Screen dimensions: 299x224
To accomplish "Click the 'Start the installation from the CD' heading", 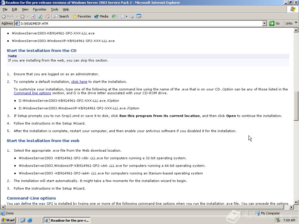I will (41, 50).
